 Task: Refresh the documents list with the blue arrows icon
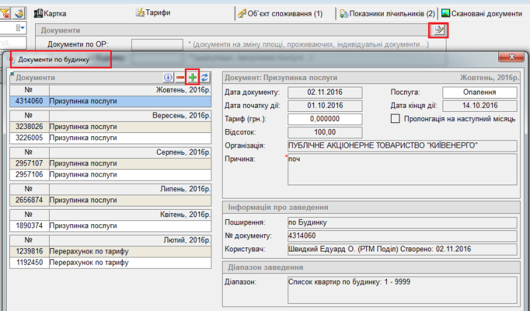(205, 77)
